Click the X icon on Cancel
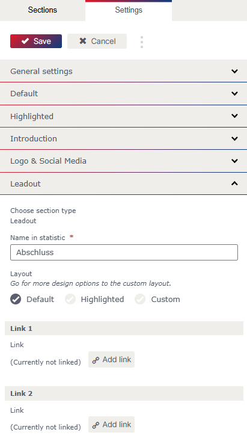Image resolution: width=247 pixels, height=447 pixels. [83, 41]
